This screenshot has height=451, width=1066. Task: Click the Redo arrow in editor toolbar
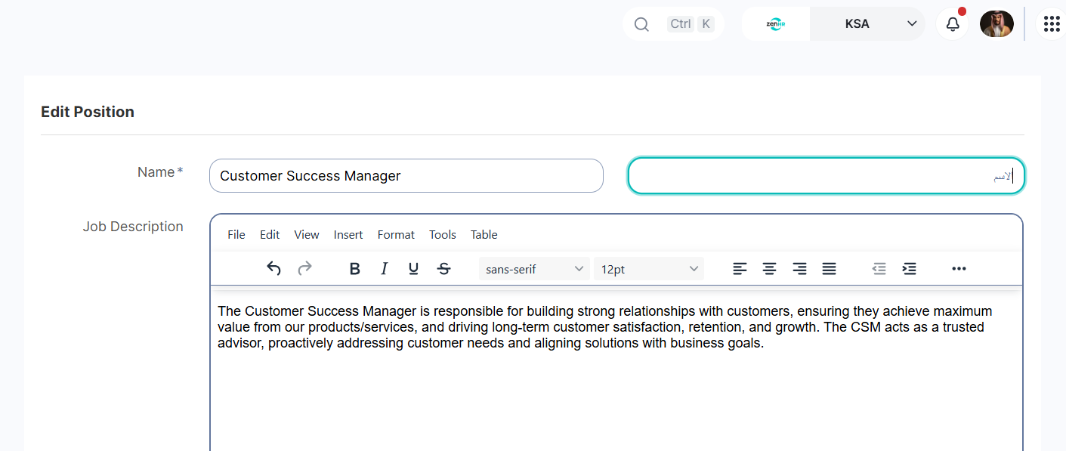pos(304,268)
